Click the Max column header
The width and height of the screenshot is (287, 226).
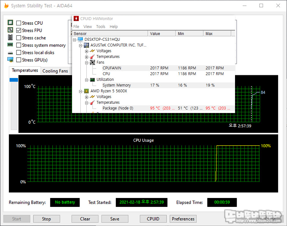pyautogui.click(x=217, y=33)
